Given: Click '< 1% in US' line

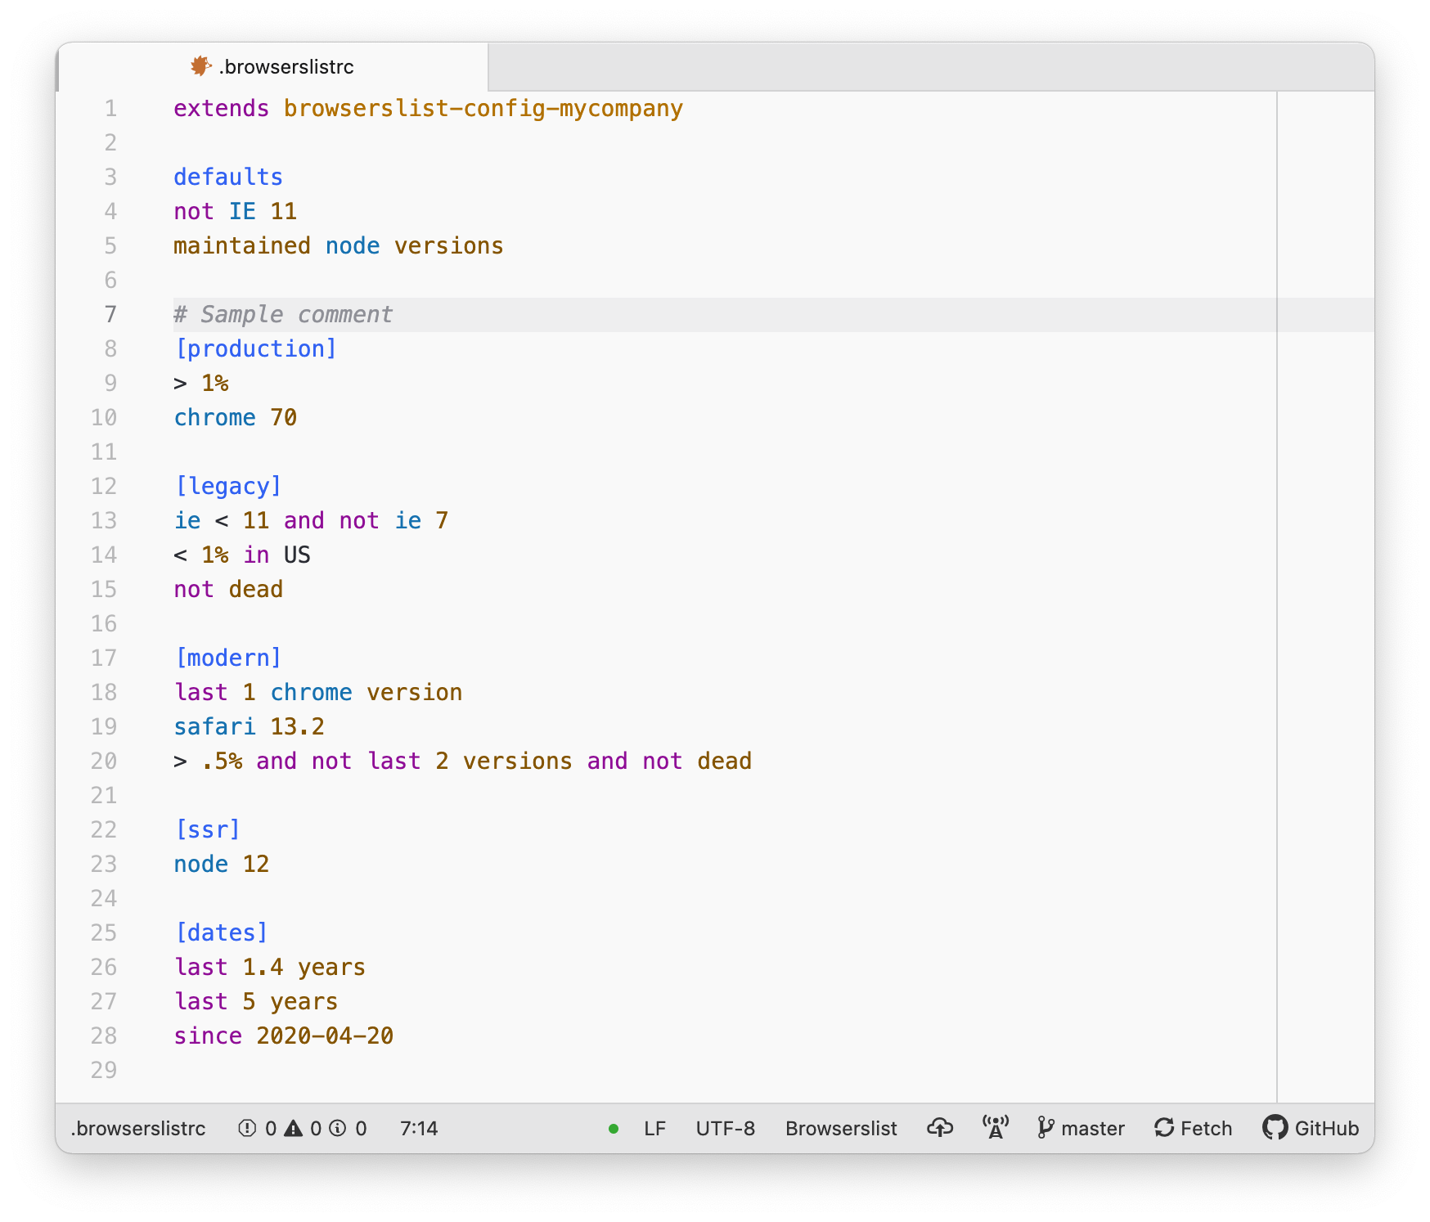Looking at the screenshot, I should point(242,555).
